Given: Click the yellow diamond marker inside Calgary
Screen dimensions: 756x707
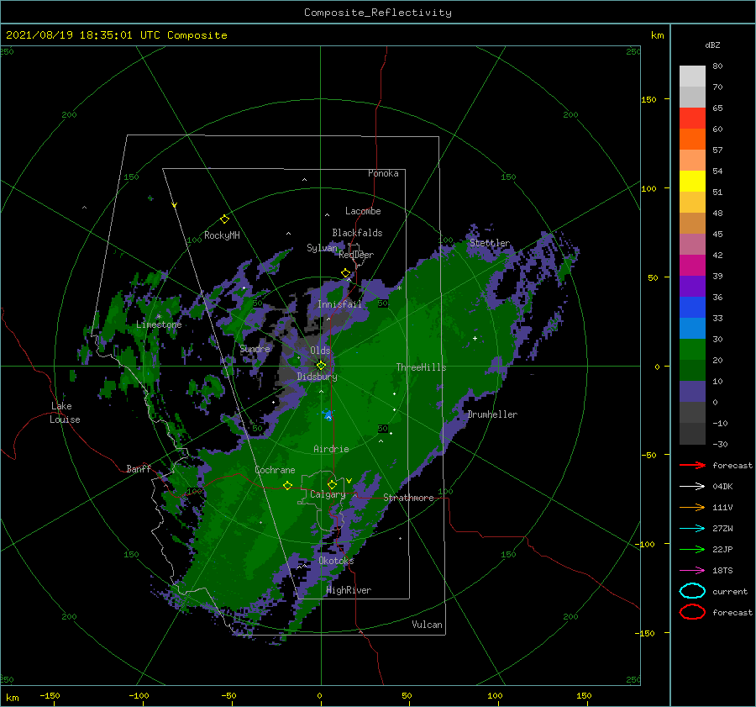Looking at the screenshot, I should [332, 484].
